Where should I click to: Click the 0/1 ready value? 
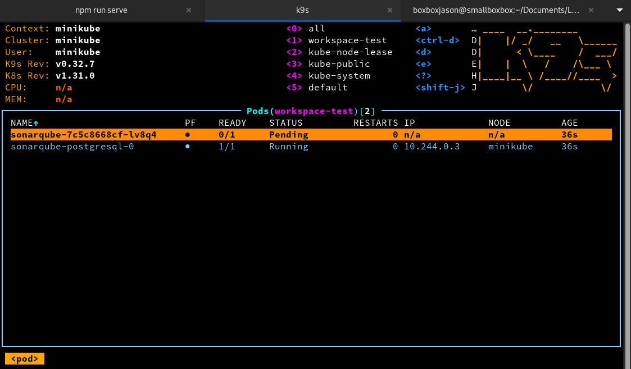[x=226, y=134]
